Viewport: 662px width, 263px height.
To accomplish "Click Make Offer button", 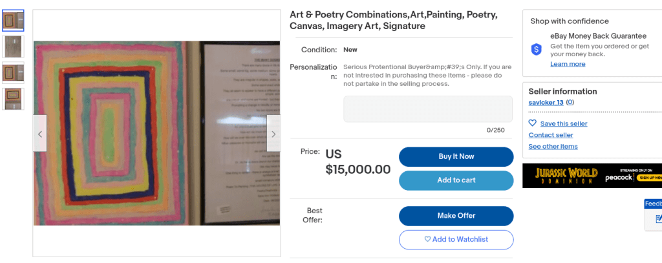I will point(456,216).
